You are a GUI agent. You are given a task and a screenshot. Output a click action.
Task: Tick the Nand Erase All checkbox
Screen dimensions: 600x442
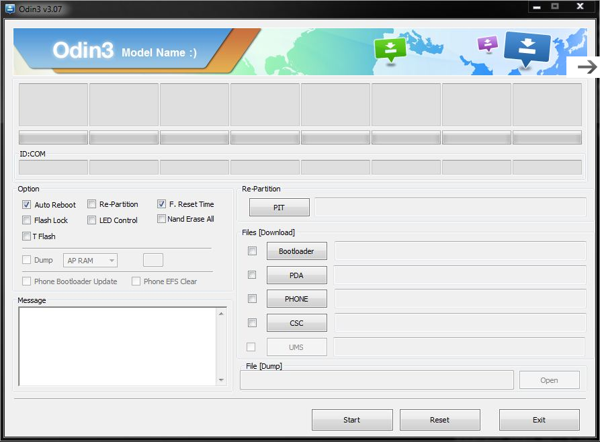pos(161,219)
